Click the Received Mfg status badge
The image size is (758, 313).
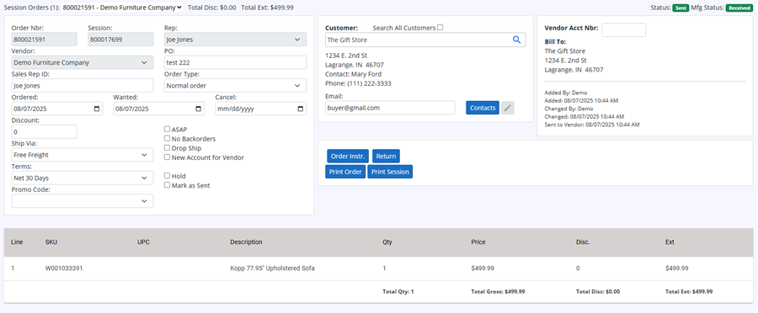[739, 8]
